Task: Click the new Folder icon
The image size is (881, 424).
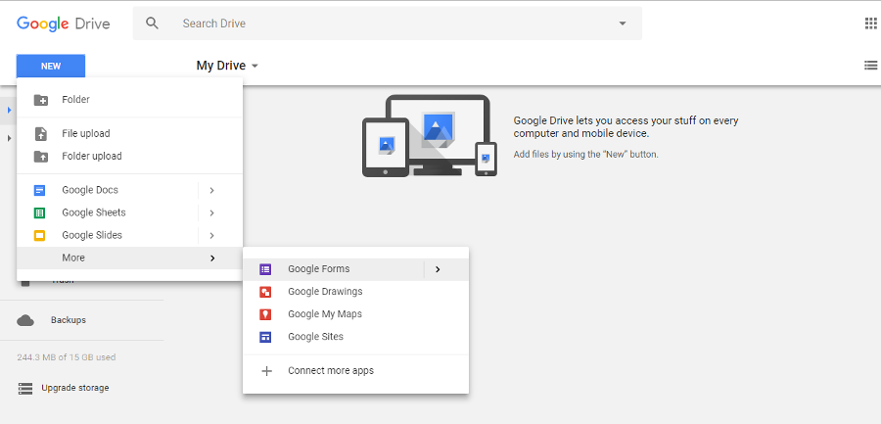Action: coord(40,100)
